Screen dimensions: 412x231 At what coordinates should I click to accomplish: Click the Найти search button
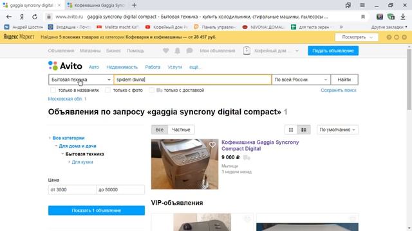click(x=344, y=80)
